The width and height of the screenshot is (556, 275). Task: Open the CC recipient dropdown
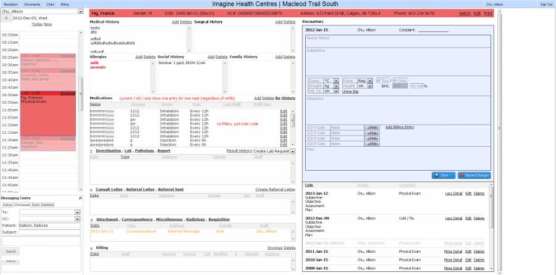click(77, 219)
